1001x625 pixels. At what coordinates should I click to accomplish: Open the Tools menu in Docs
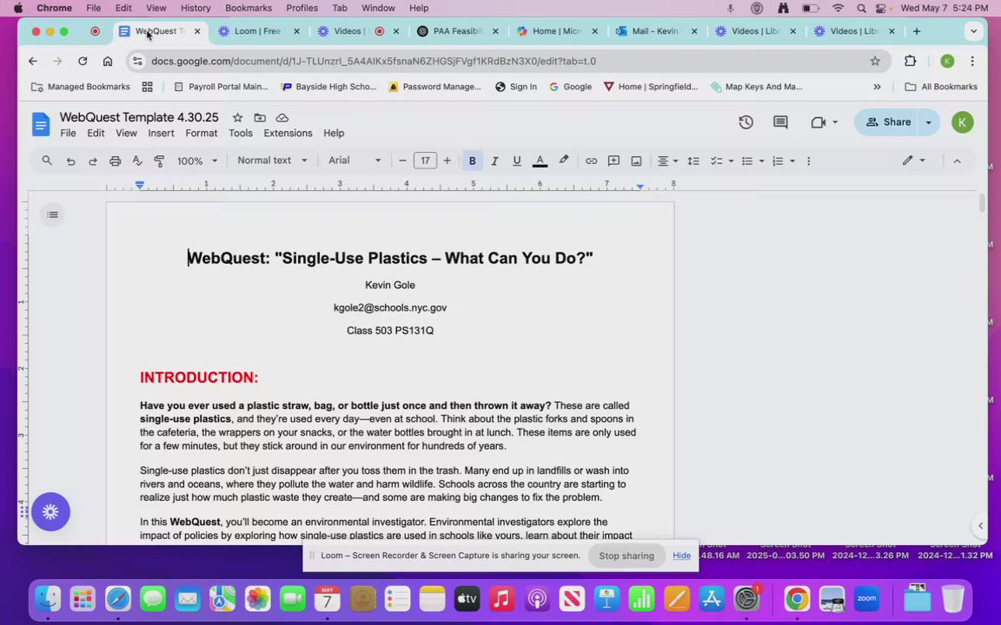coord(241,134)
